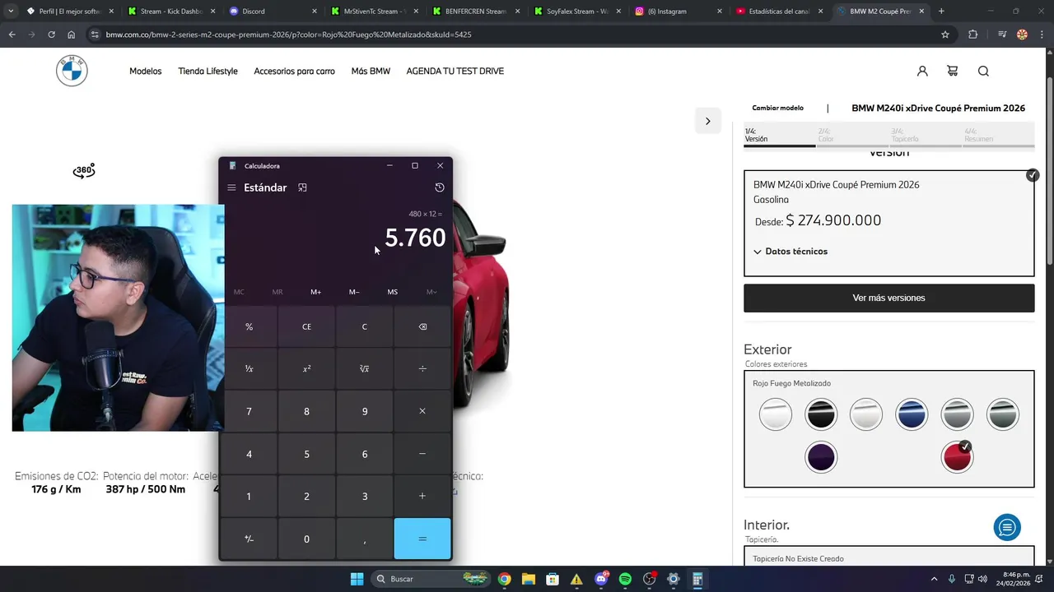
Task: Go to configurator step 3/4 Tapicería
Action: (926, 136)
